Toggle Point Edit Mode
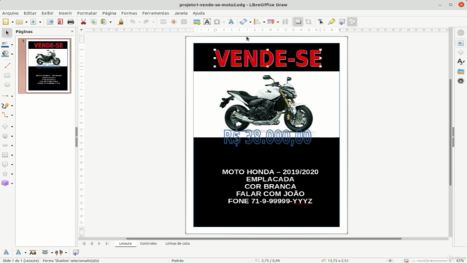The width and height of the screenshot is (467, 263). pos(320,22)
